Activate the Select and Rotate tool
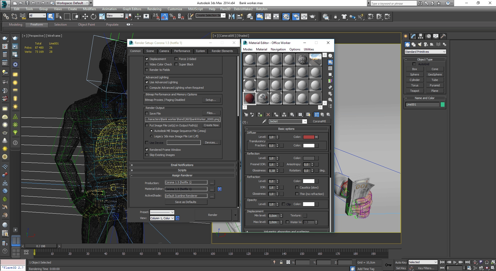Image resolution: width=496 pixels, height=271 pixels. point(93,17)
